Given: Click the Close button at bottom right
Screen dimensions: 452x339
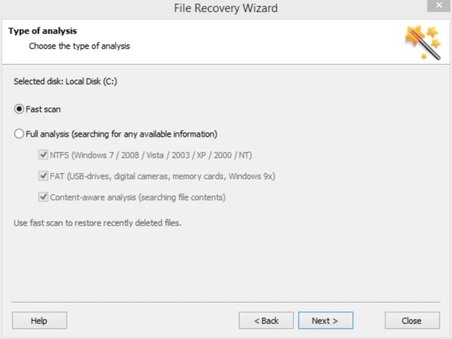Looking at the screenshot, I should (x=412, y=320).
